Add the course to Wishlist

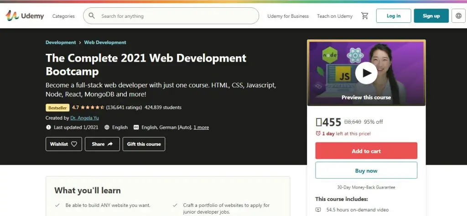point(63,144)
